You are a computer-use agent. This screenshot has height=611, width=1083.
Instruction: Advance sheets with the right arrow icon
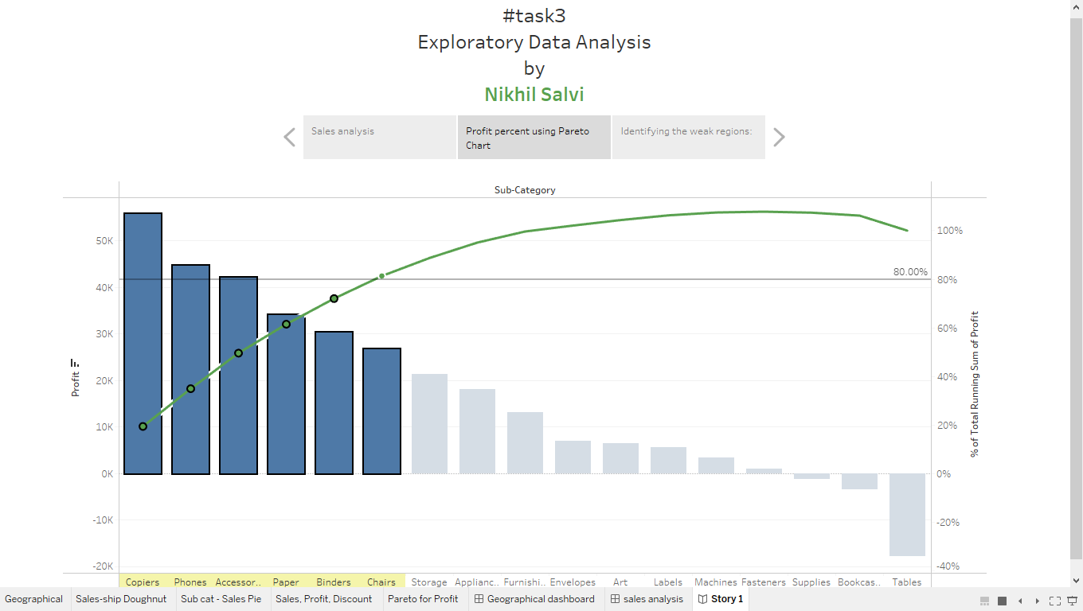coord(1035,601)
